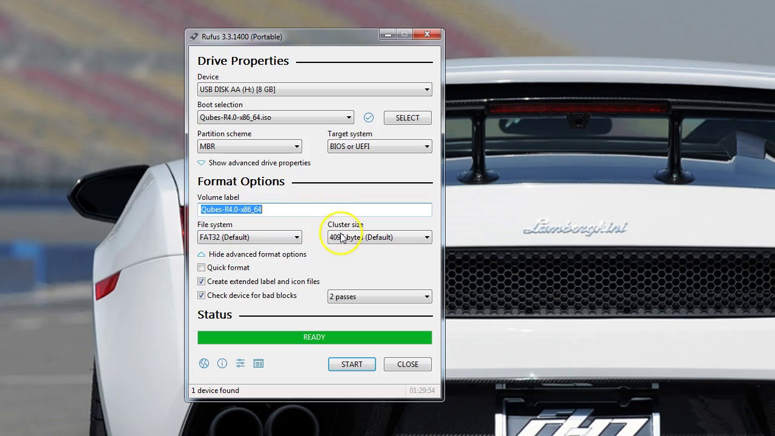Open the 2 passes dropdown
Screen dimensions: 775x436
point(380,297)
